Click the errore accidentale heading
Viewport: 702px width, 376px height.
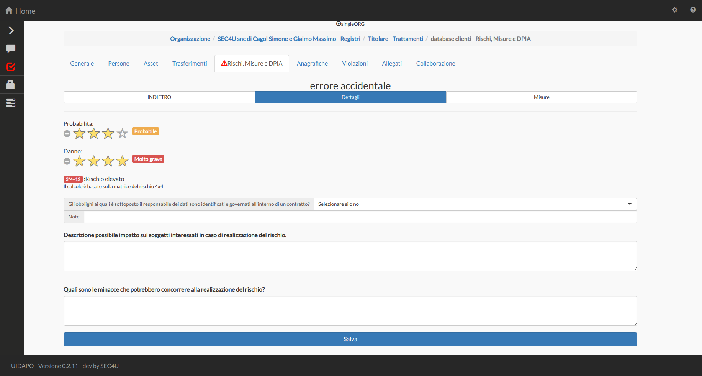(350, 85)
